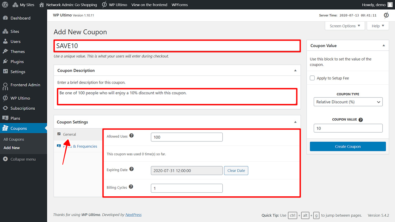Click the Plugins plug icon

point(5,61)
